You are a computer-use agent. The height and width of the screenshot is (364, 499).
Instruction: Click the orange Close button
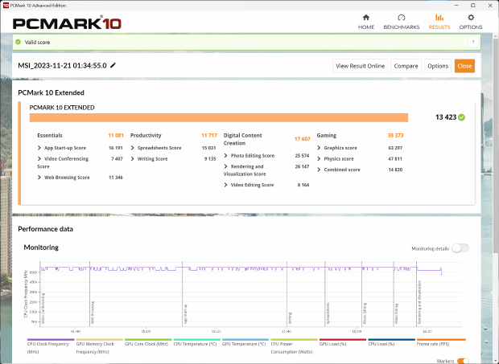464,66
